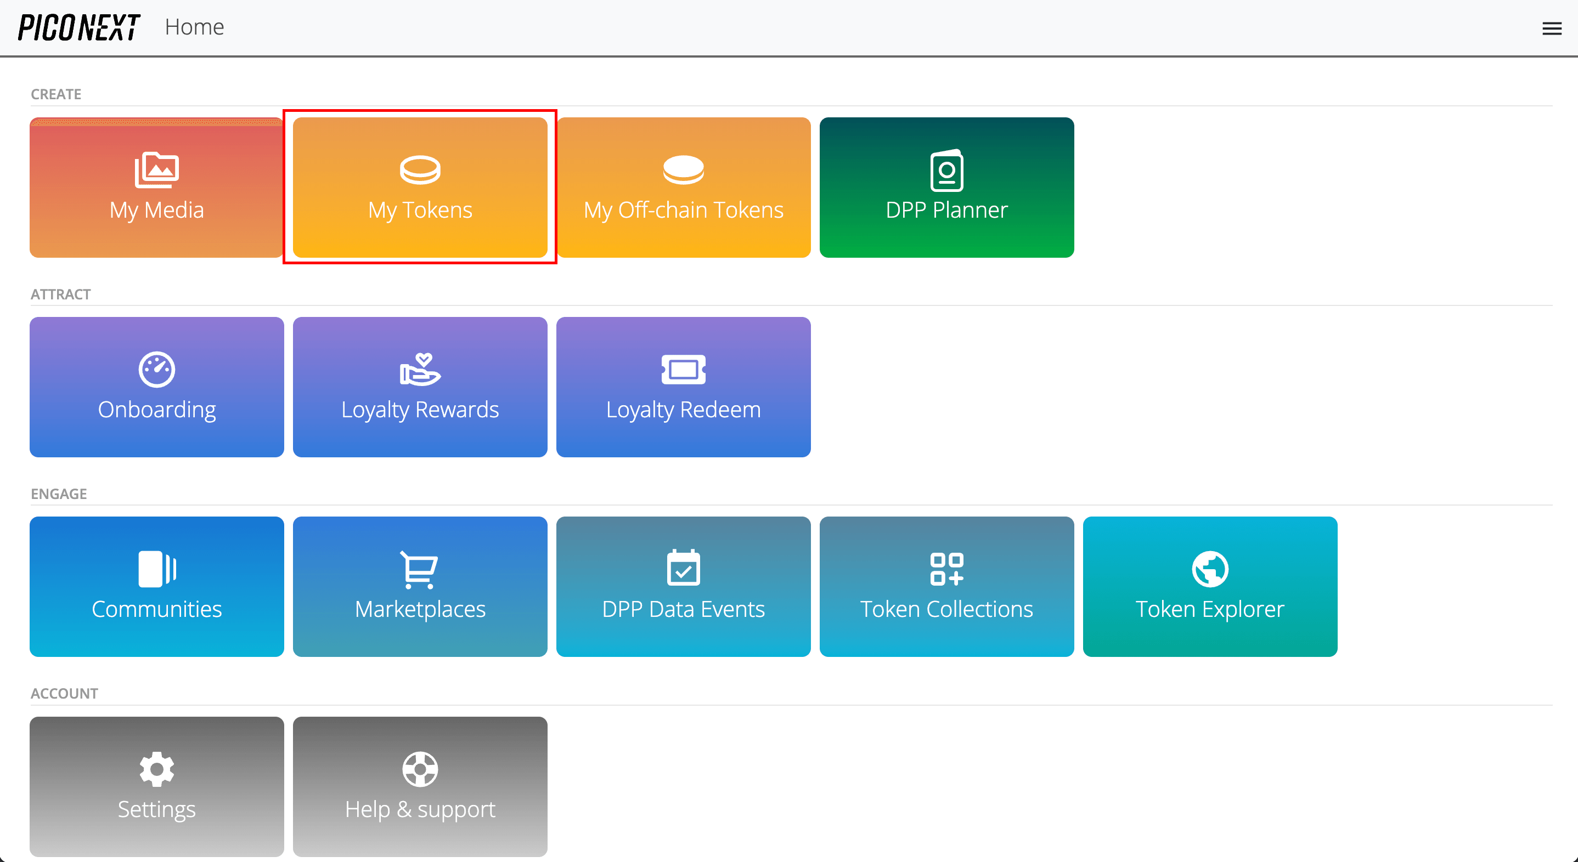Click the PICONEXT logo
This screenshot has width=1578, height=862.
coord(78,26)
